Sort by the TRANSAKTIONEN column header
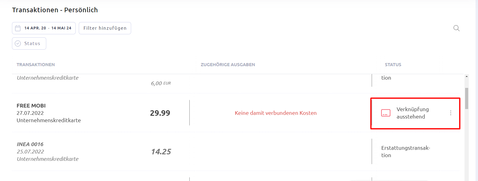Image resolution: width=478 pixels, height=181 pixels. 36,65
